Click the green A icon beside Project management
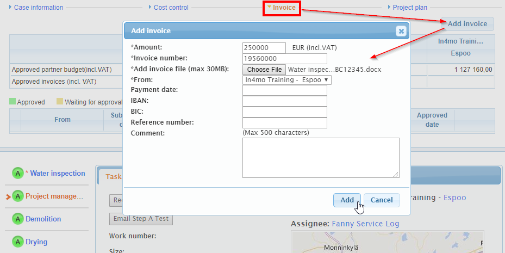This screenshot has height=253, width=505. coord(18,196)
